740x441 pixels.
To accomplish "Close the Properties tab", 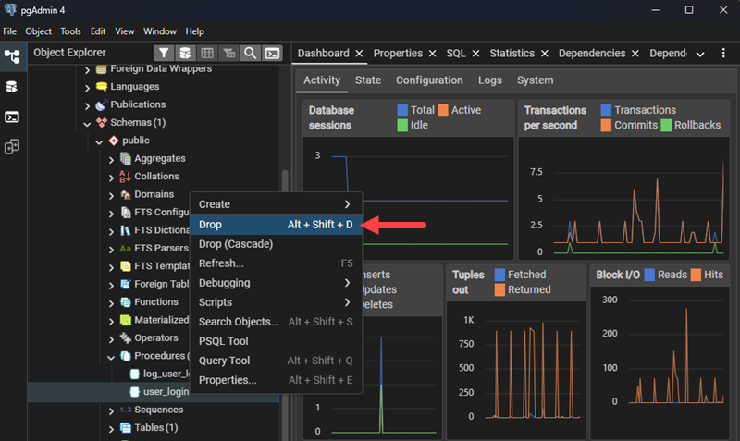I will click(x=432, y=54).
